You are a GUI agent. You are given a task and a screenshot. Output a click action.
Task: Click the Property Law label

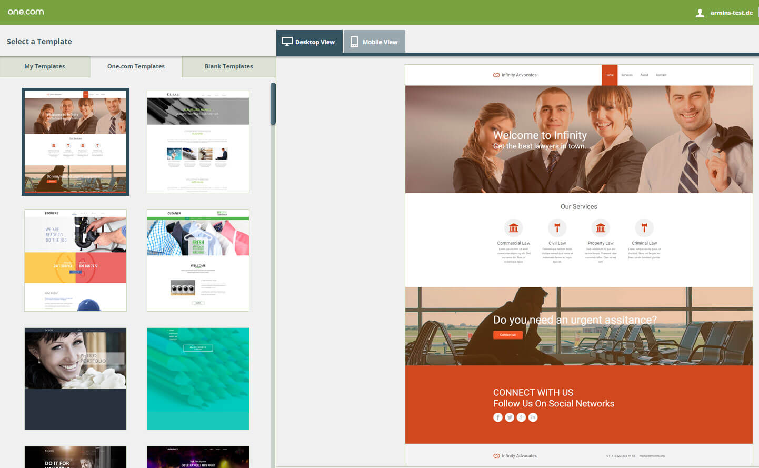click(x=601, y=243)
